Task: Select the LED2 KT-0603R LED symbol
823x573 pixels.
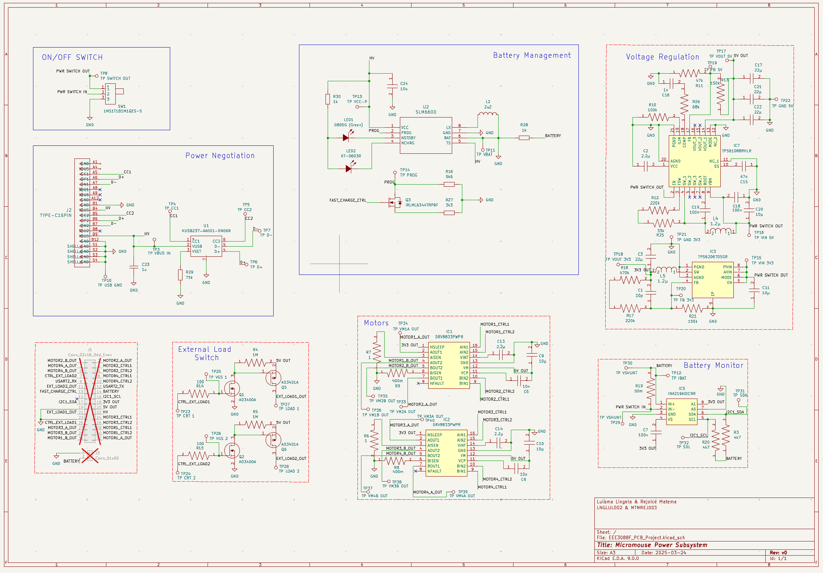Action: coord(349,168)
